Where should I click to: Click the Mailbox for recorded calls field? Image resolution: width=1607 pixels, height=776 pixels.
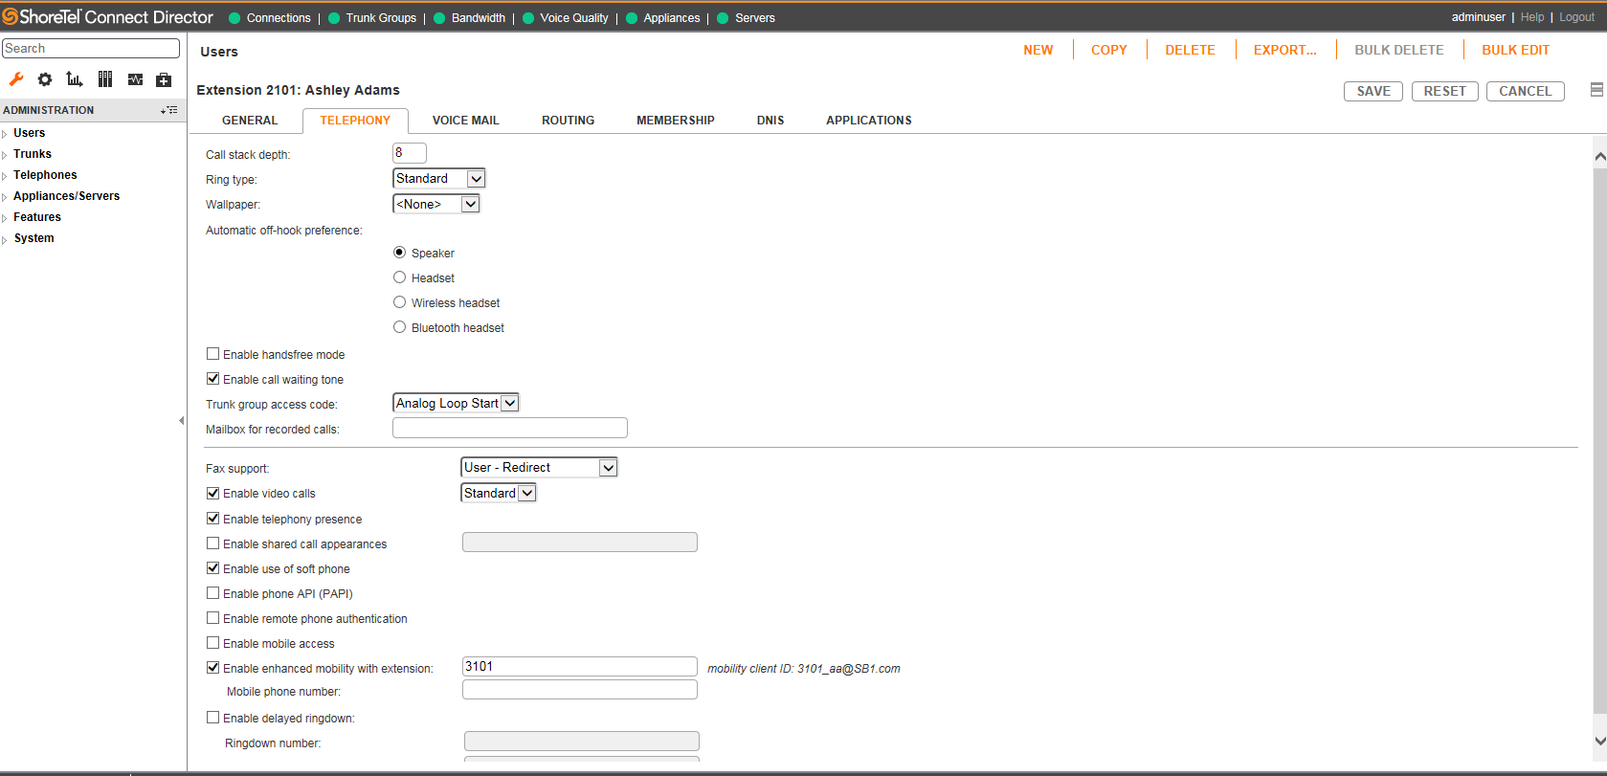point(509,428)
